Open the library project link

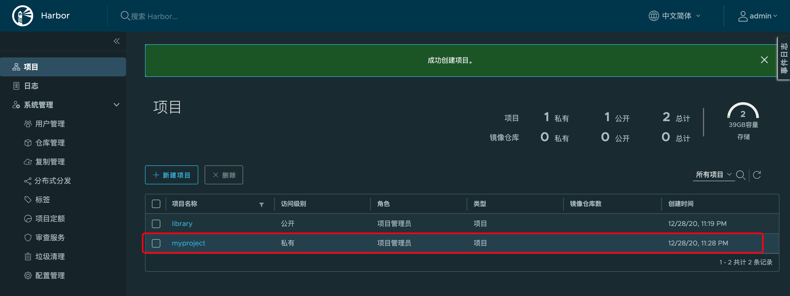182,224
